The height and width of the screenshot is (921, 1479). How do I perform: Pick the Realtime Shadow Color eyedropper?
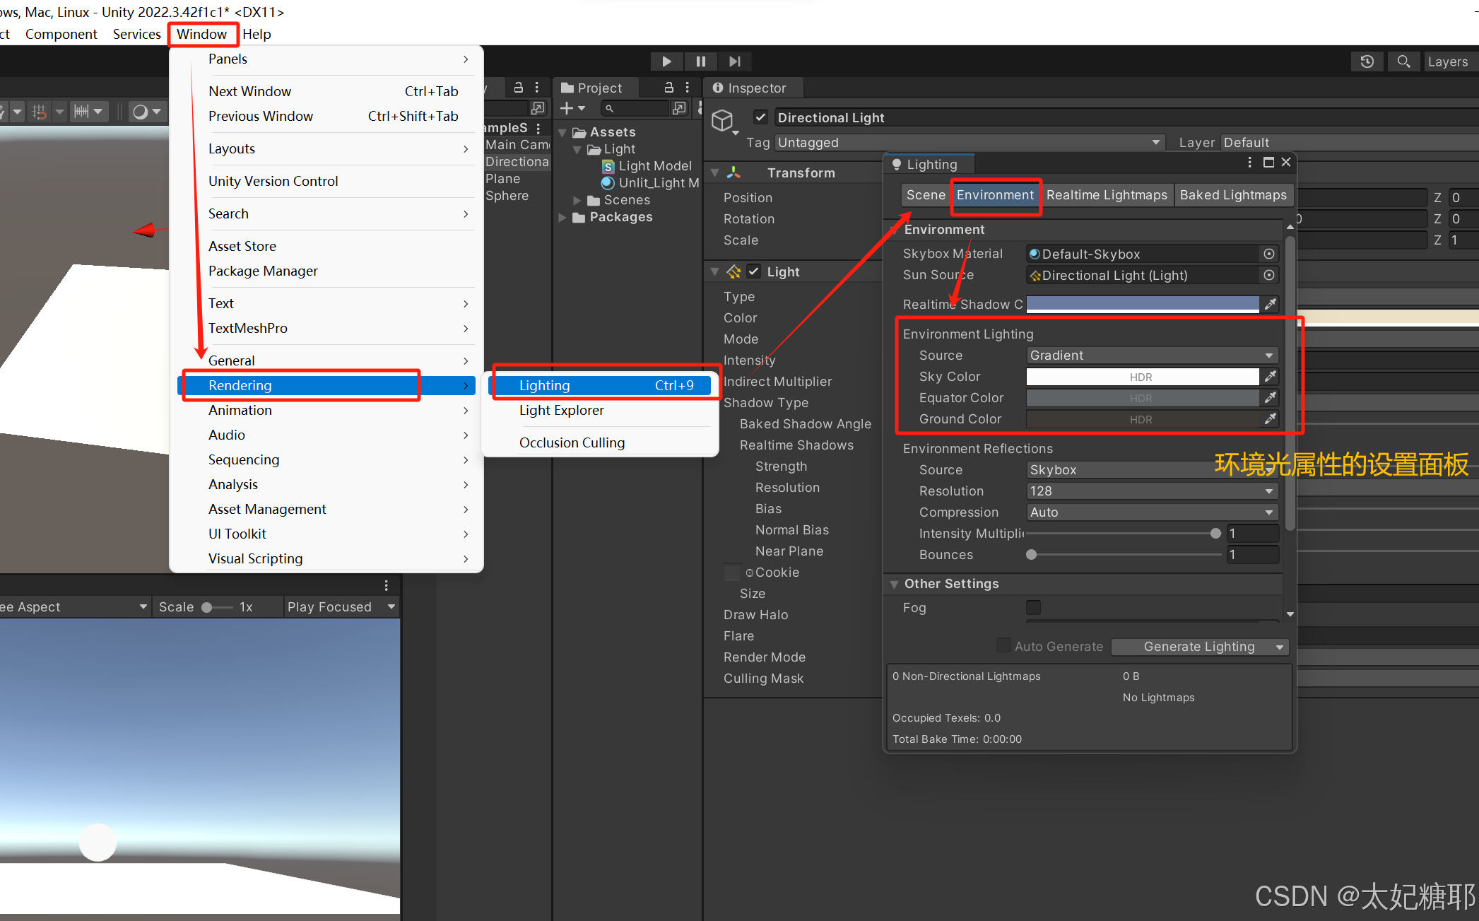[1271, 304]
